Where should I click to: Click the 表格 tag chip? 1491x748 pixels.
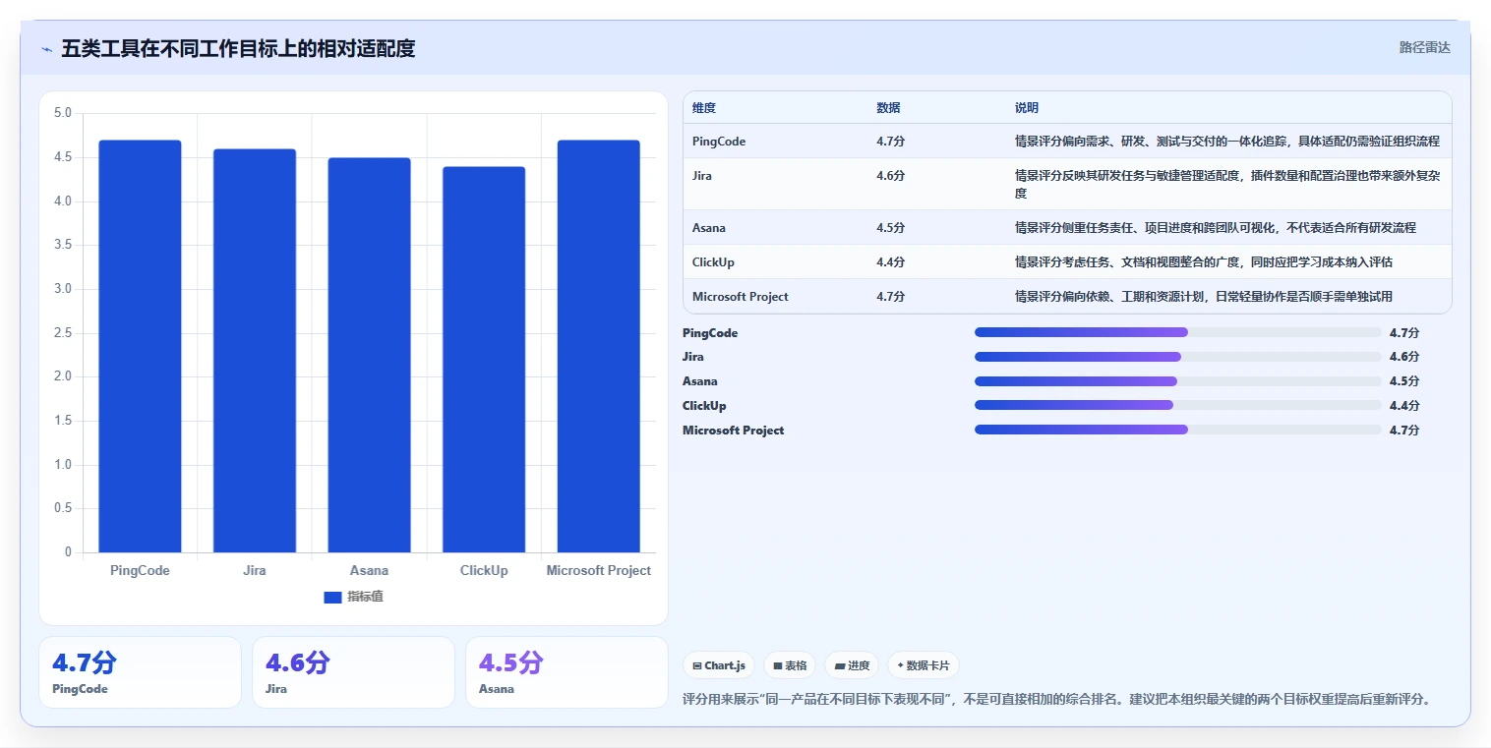click(790, 665)
